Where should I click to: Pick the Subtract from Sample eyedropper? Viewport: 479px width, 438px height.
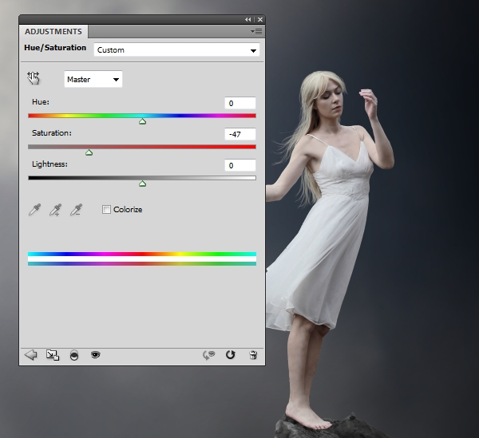76,210
